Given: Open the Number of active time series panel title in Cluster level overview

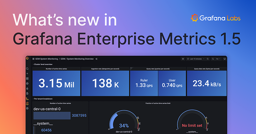Looking at the screenshot, I should [x=56, y=69].
